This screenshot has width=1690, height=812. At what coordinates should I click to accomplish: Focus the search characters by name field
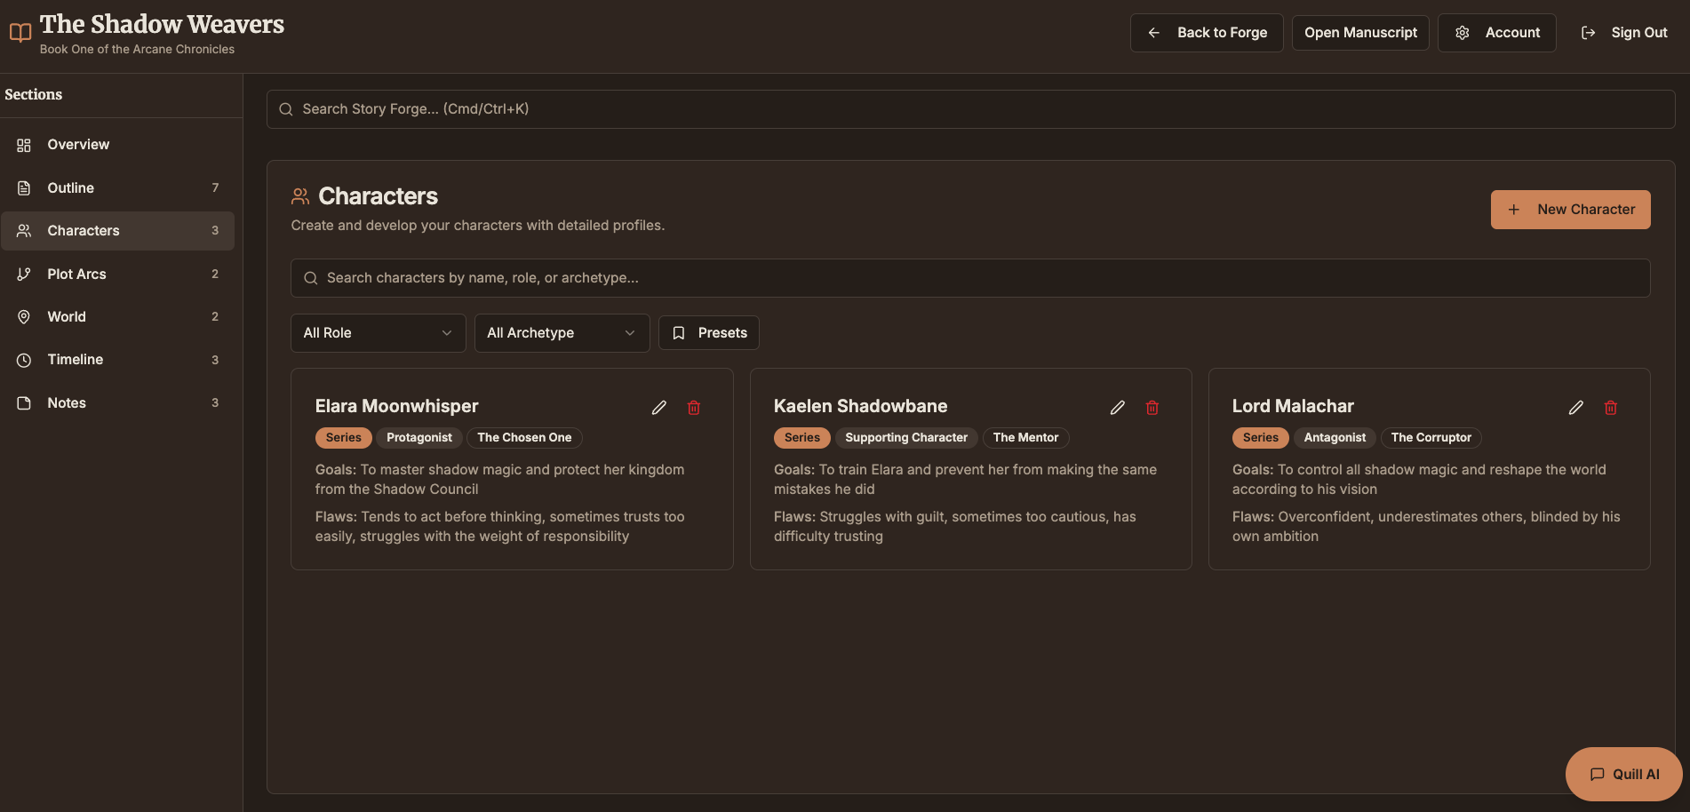970,278
